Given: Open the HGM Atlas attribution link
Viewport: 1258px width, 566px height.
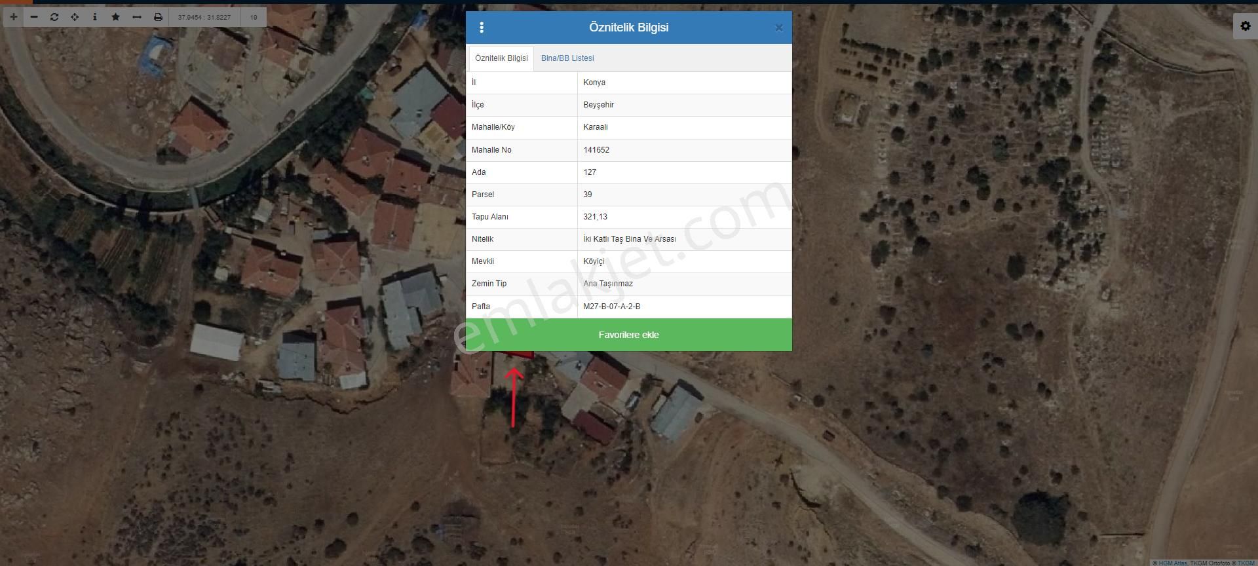Looking at the screenshot, I should [1172, 563].
